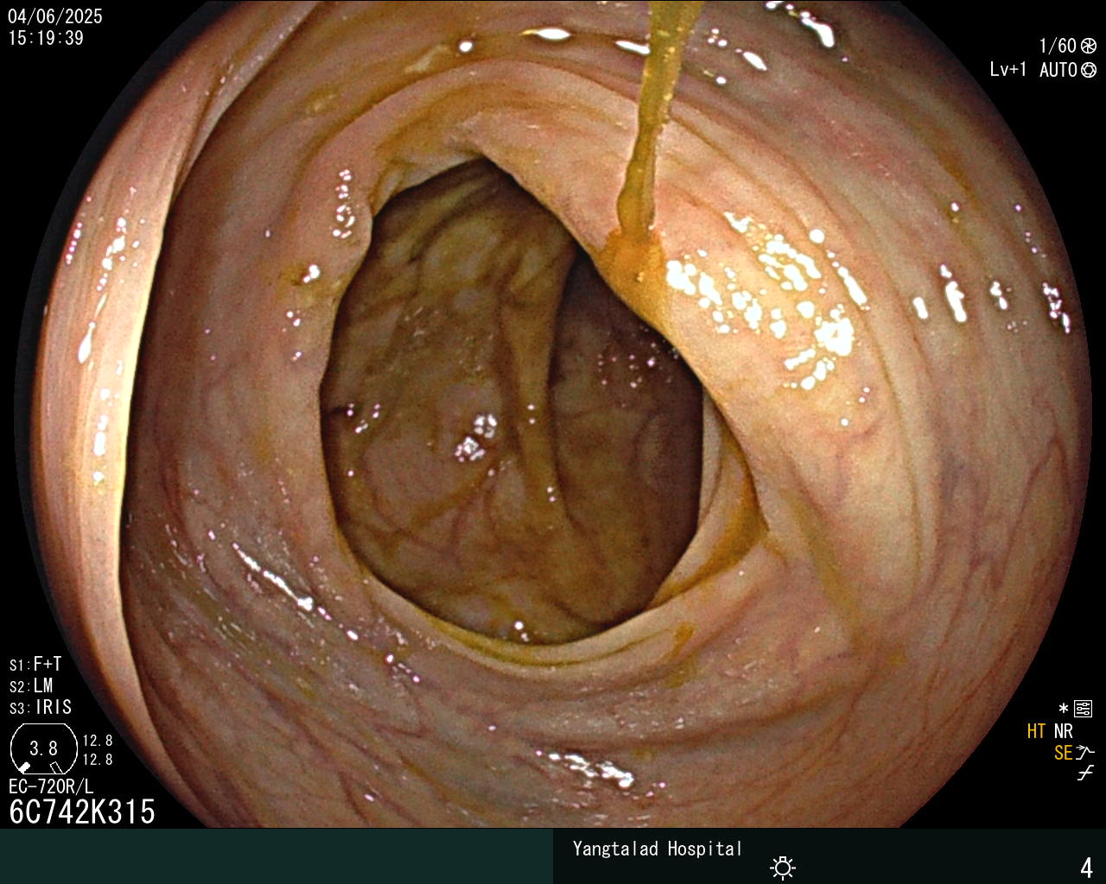Click the time stamp 15:19:39
This screenshot has width=1106, height=884.
pos(46,38)
